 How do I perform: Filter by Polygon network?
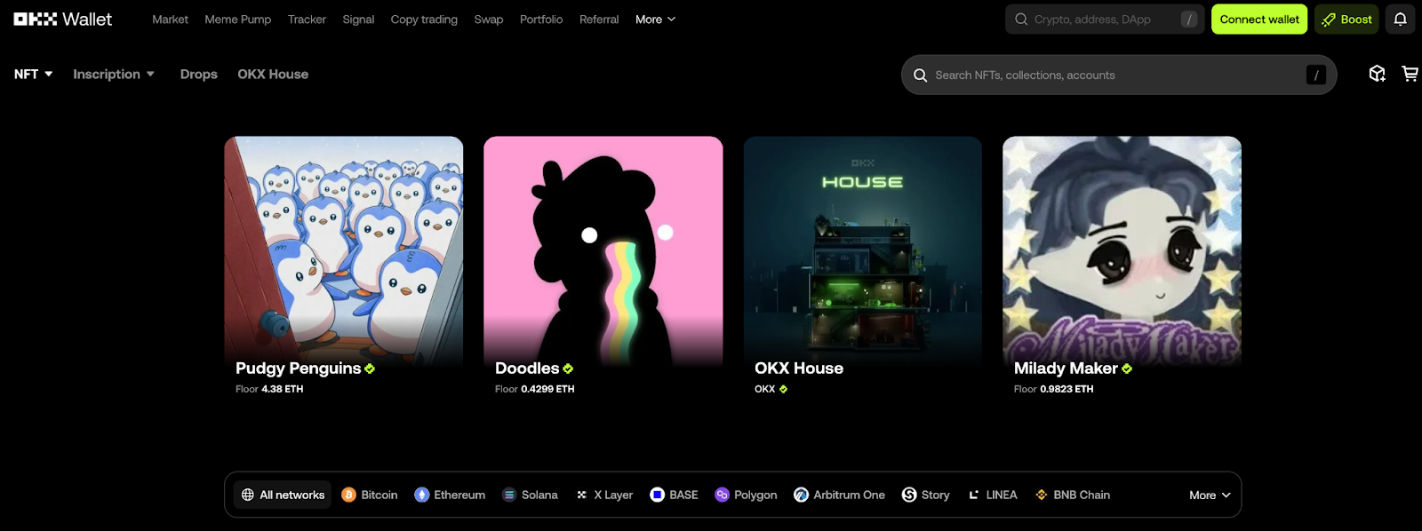tap(746, 495)
